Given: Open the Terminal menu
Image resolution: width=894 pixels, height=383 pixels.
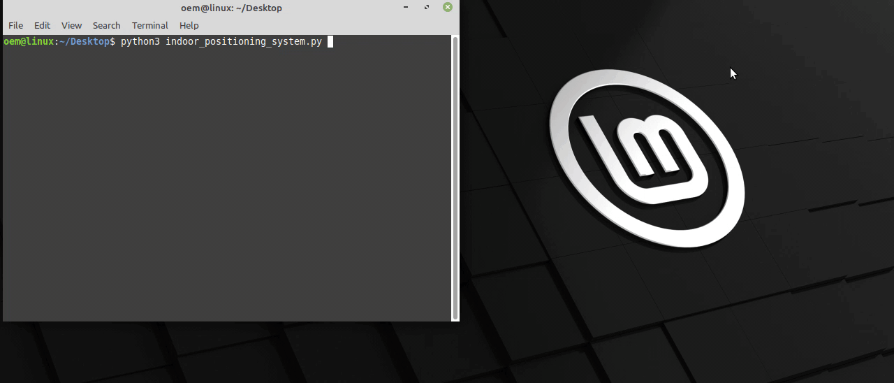Looking at the screenshot, I should pyautogui.click(x=149, y=25).
